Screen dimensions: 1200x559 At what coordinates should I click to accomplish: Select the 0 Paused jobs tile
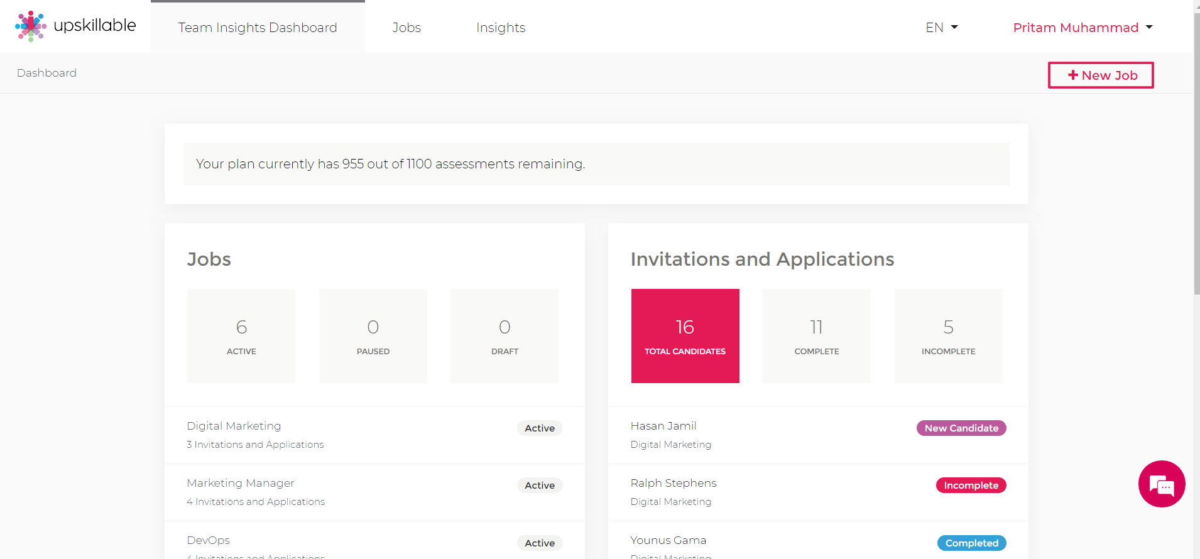(x=373, y=336)
